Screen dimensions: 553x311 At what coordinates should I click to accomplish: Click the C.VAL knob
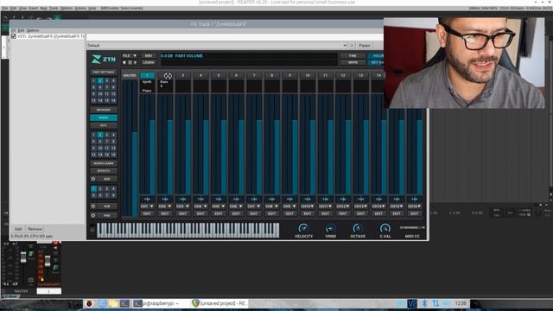point(385,228)
